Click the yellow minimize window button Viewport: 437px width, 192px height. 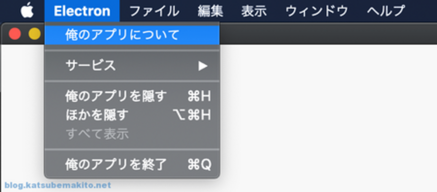[x=34, y=34]
